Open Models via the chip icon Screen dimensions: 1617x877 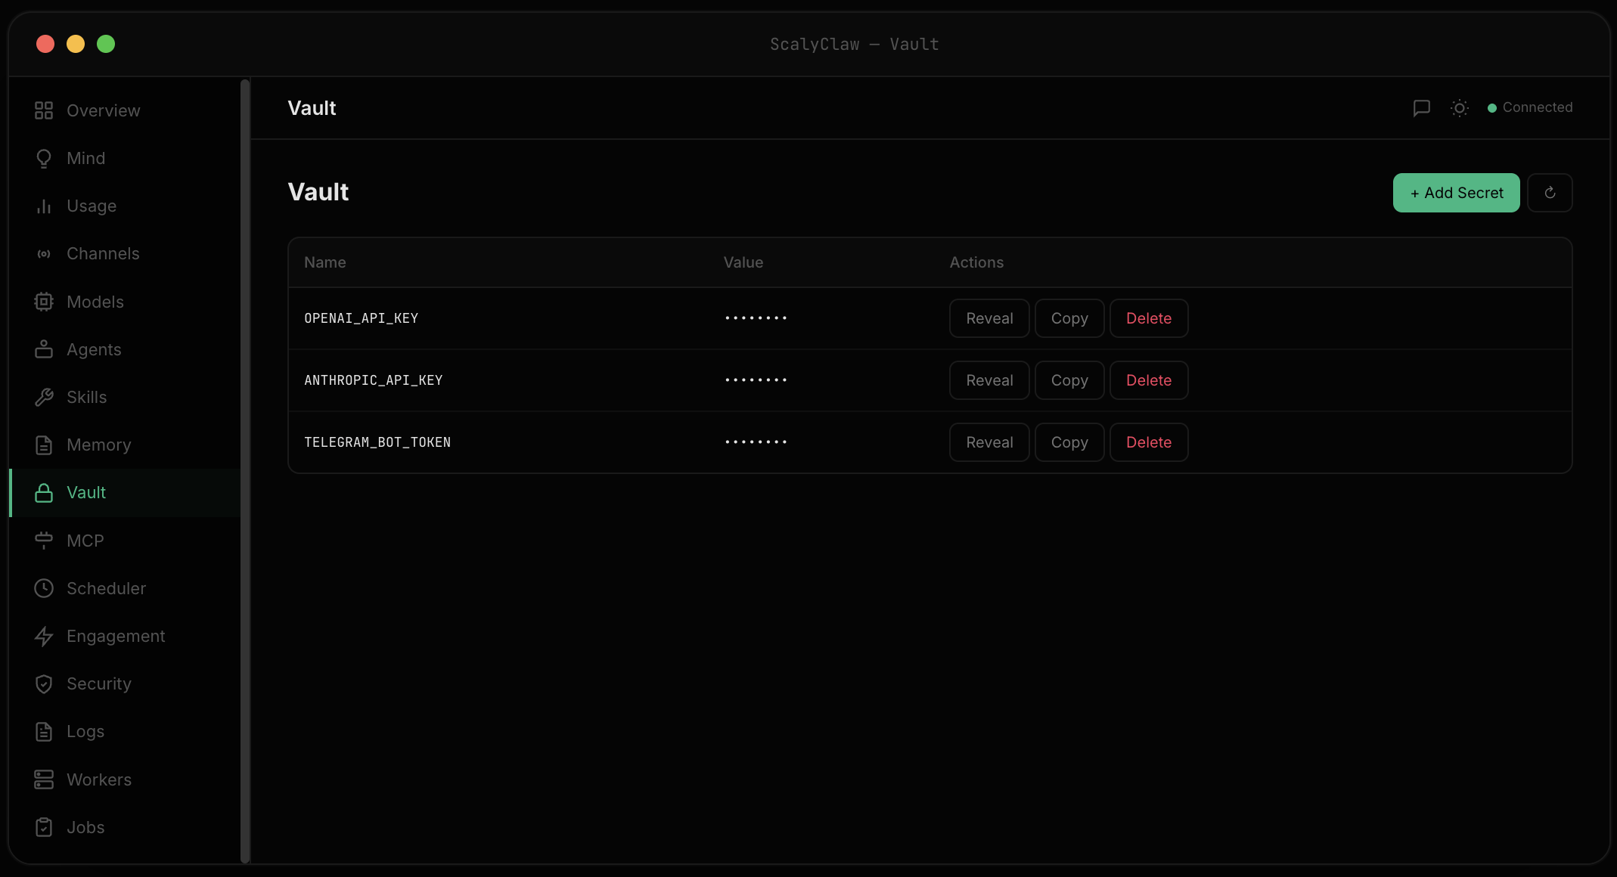[44, 302]
